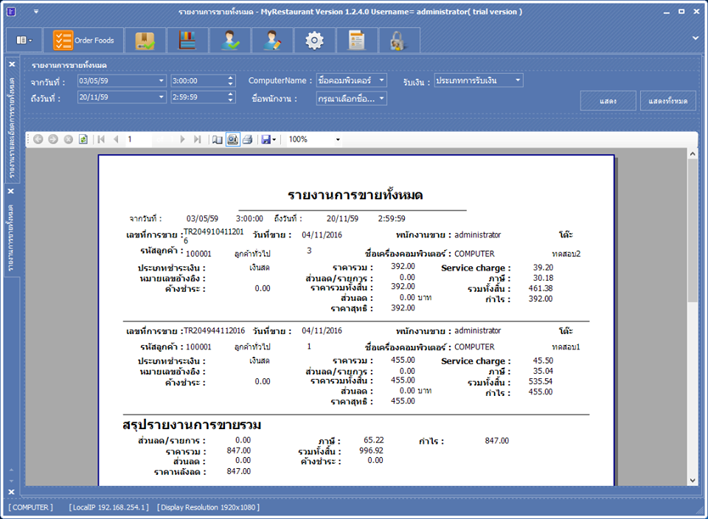Close the second vertical side tab
The height and width of the screenshot is (519, 708).
pos(11,191)
